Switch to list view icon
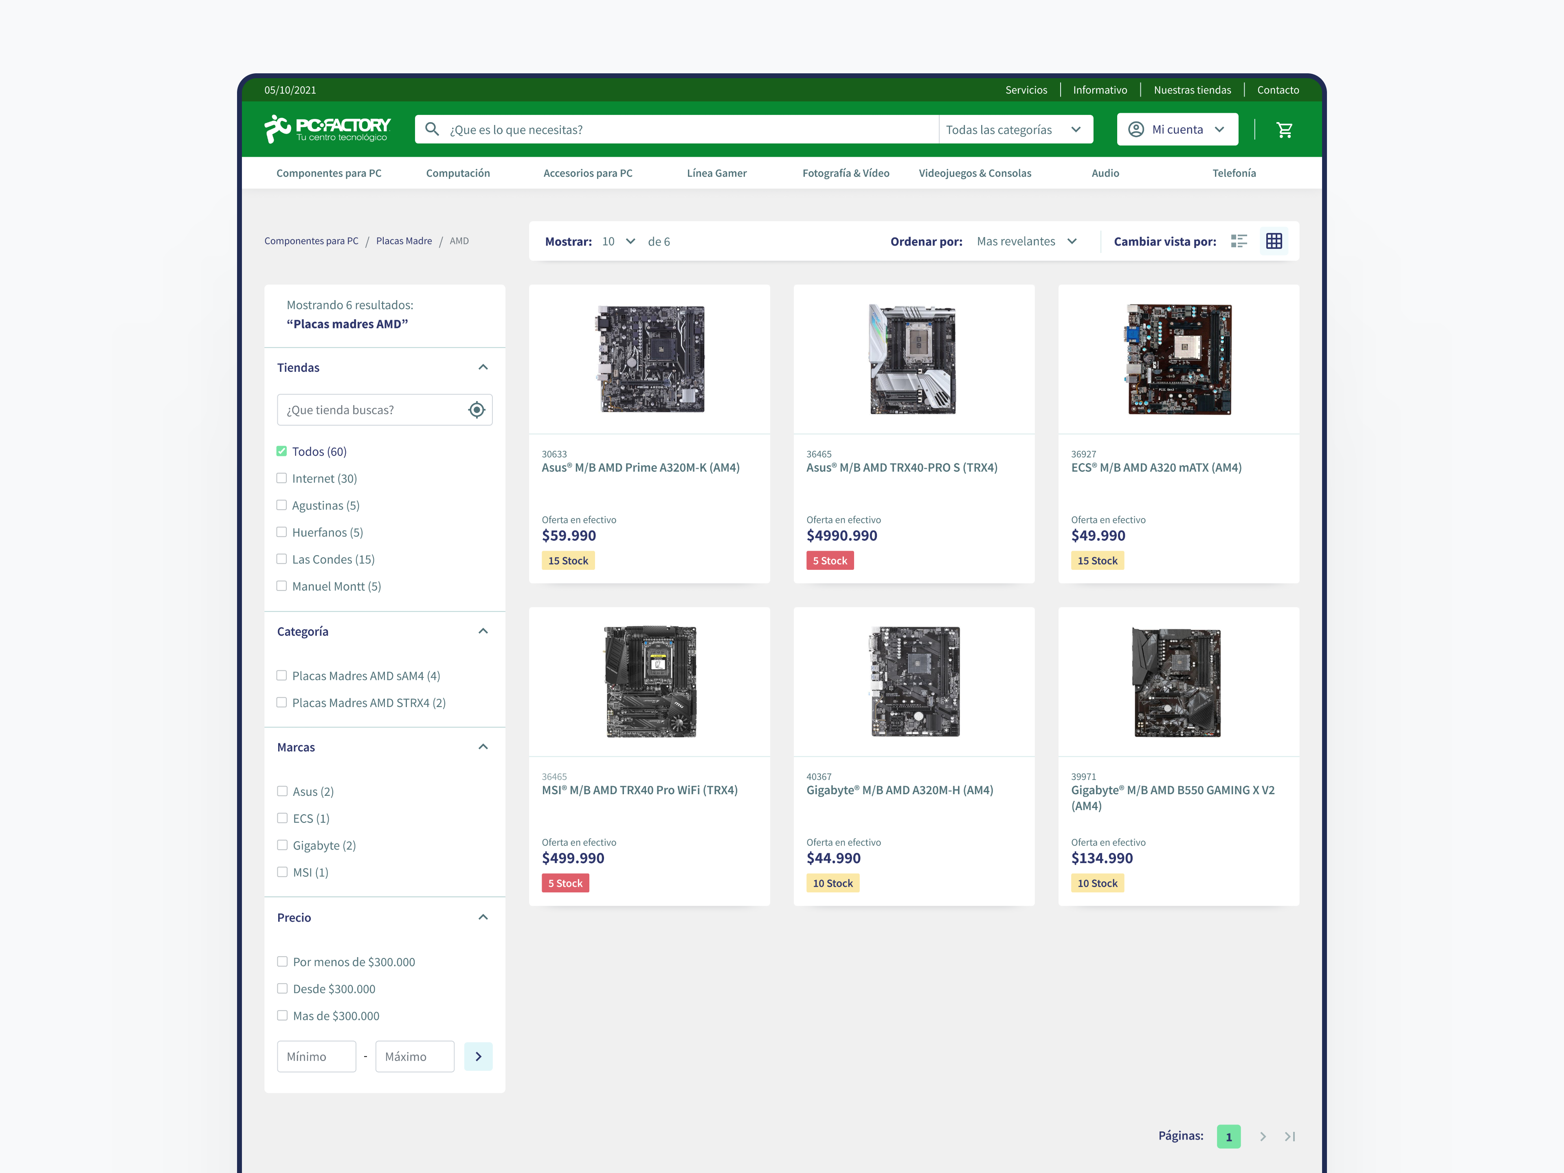The width and height of the screenshot is (1564, 1173). tap(1239, 241)
